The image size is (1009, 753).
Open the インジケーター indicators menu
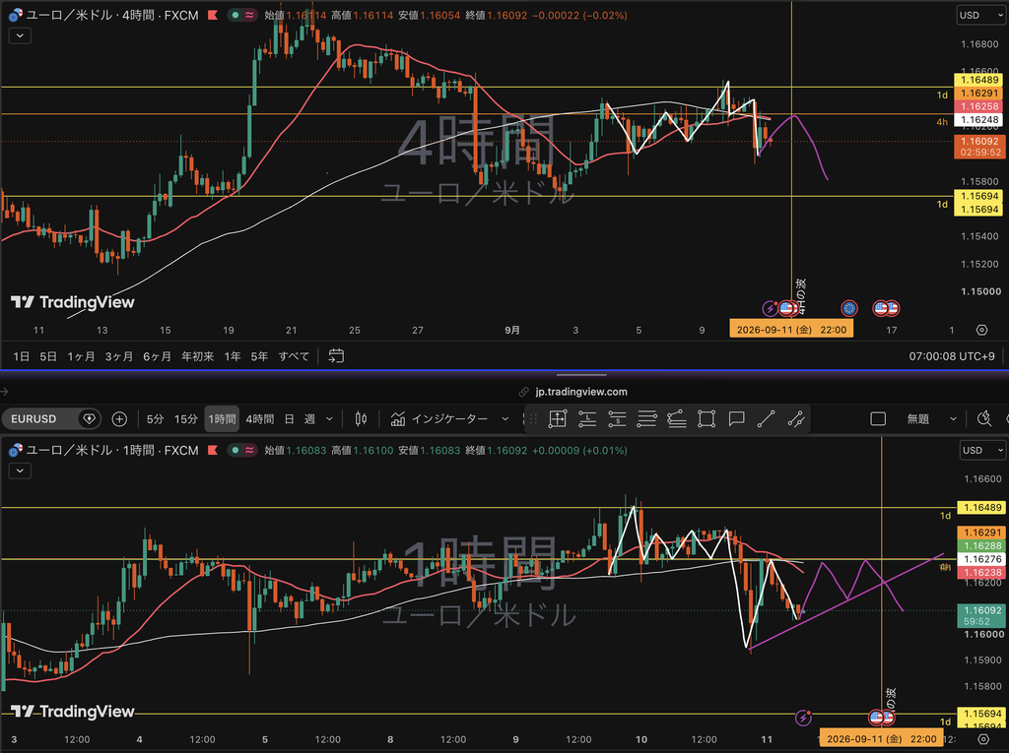tap(449, 419)
